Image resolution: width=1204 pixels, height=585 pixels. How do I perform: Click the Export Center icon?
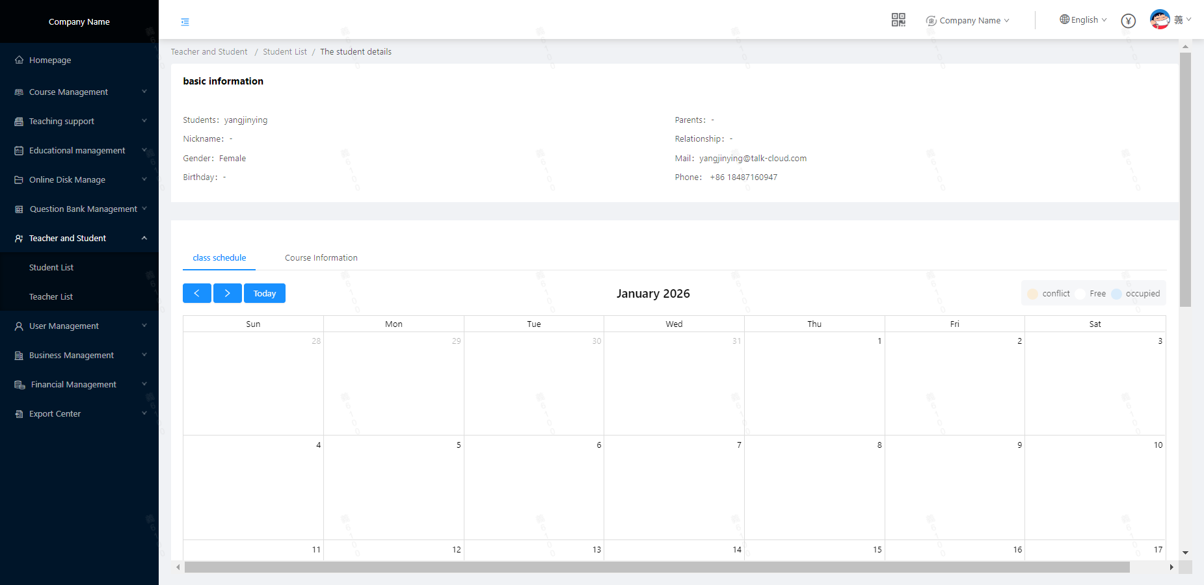[x=19, y=414]
